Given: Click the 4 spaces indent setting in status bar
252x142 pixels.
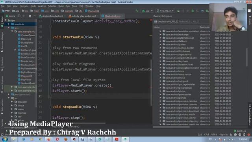Looking at the screenshot, I should click(223, 135).
